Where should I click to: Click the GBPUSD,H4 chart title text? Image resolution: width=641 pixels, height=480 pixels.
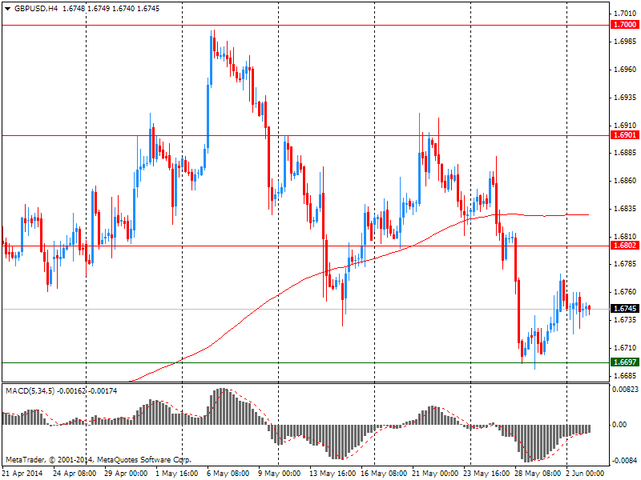(36, 9)
